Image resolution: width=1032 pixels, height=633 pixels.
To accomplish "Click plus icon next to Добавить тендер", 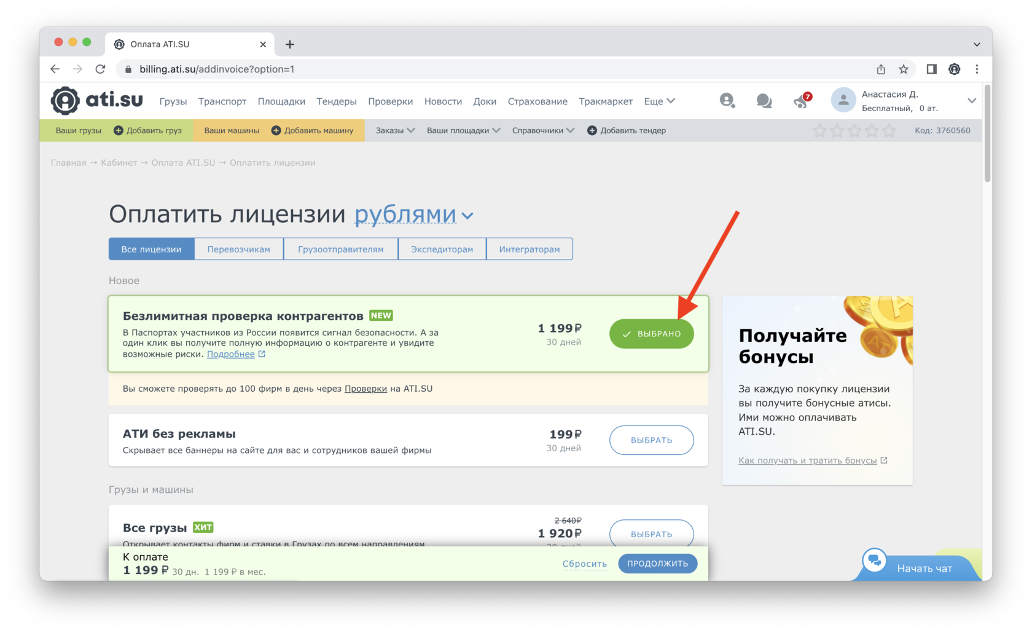I will click(592, 130).
